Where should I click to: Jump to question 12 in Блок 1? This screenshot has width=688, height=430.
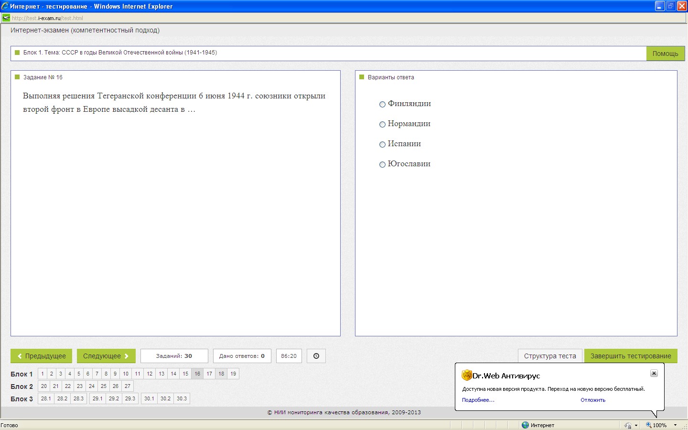click(150, 374)
